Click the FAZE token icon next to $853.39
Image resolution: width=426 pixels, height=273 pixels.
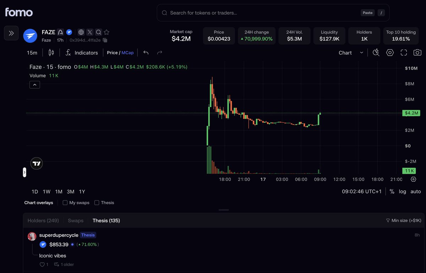pyautogui.click(x=43, y=244)
